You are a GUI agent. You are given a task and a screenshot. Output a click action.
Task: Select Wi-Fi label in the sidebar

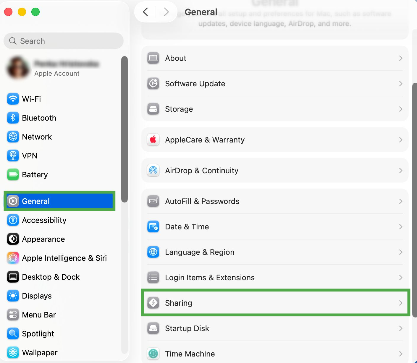point(31,99)
